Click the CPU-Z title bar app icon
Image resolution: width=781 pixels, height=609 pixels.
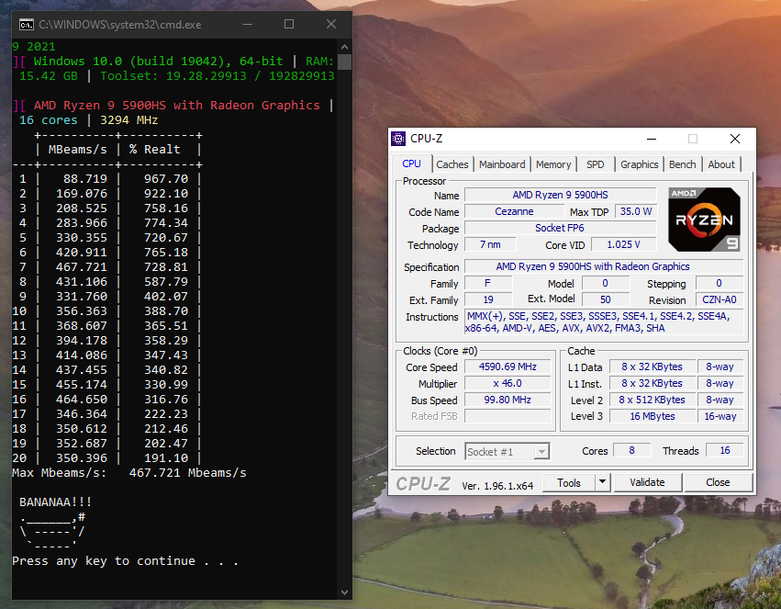398,139
